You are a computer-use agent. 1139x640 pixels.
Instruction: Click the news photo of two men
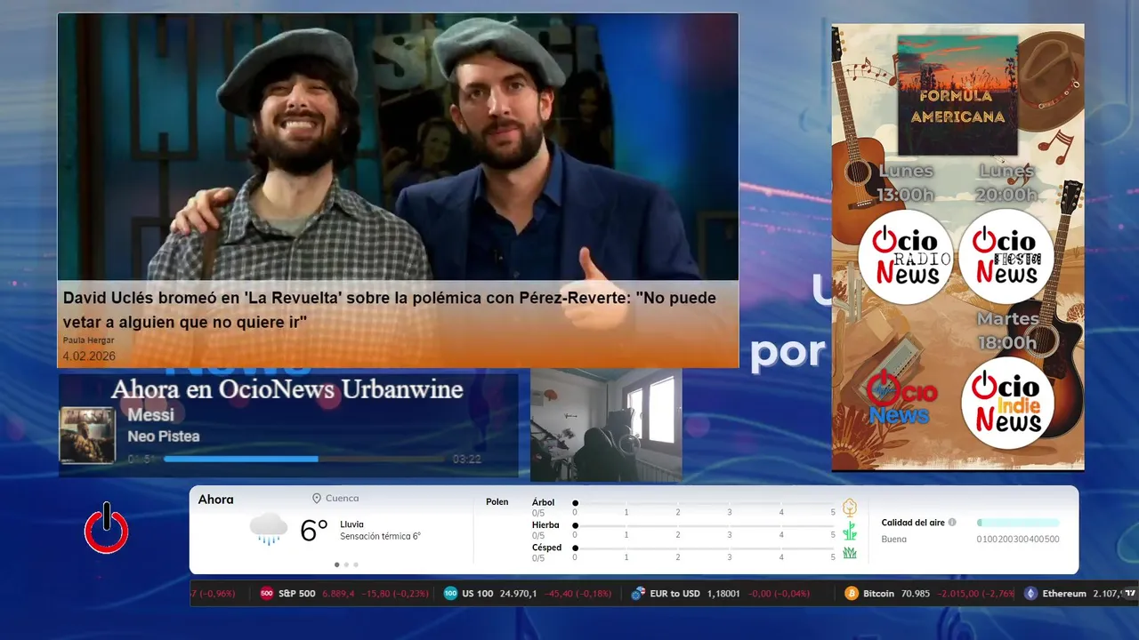point(398,148)
